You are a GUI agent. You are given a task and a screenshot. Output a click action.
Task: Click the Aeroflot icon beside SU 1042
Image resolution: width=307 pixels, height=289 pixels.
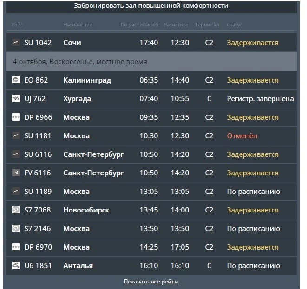[16, 42]
